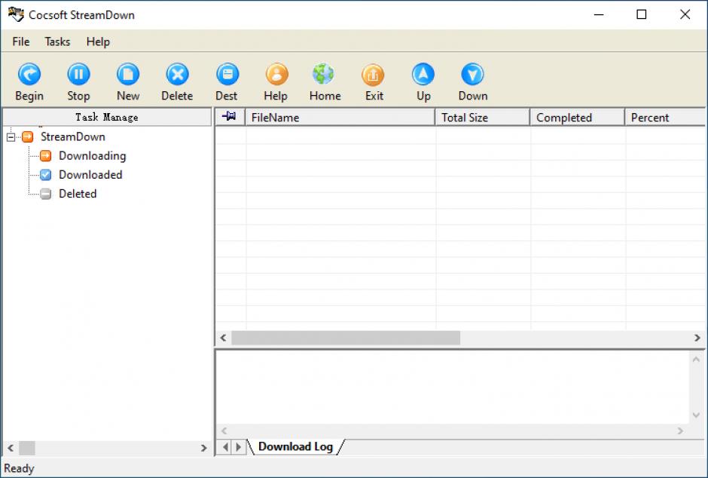Viewport: 708px width, 478px height.
Task: Click the Help toolbar icon
Action: tap(276, 74)
